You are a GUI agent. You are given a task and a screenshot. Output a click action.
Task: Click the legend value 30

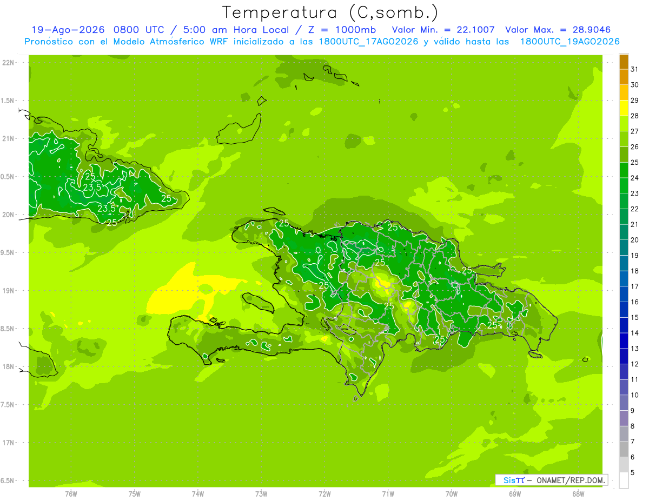[x=635, y=84]
